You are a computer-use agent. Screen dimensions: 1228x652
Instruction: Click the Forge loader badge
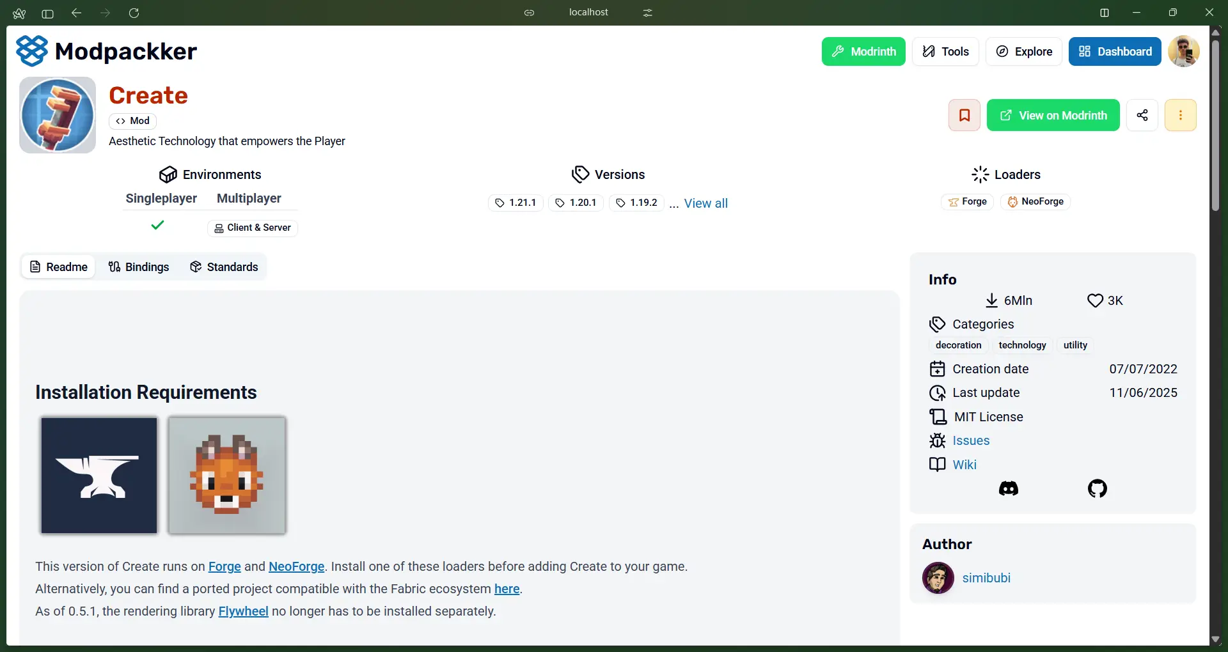(967, 201)
